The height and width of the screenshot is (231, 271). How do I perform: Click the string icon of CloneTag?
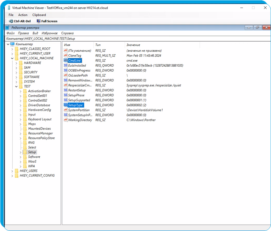pyautogui.click(x=66, y=55)
